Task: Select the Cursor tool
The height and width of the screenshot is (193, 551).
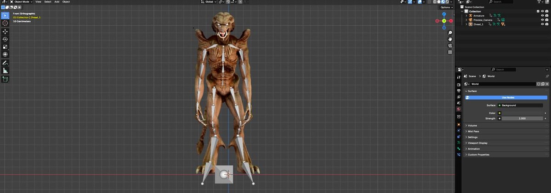Action: [5, 23]
